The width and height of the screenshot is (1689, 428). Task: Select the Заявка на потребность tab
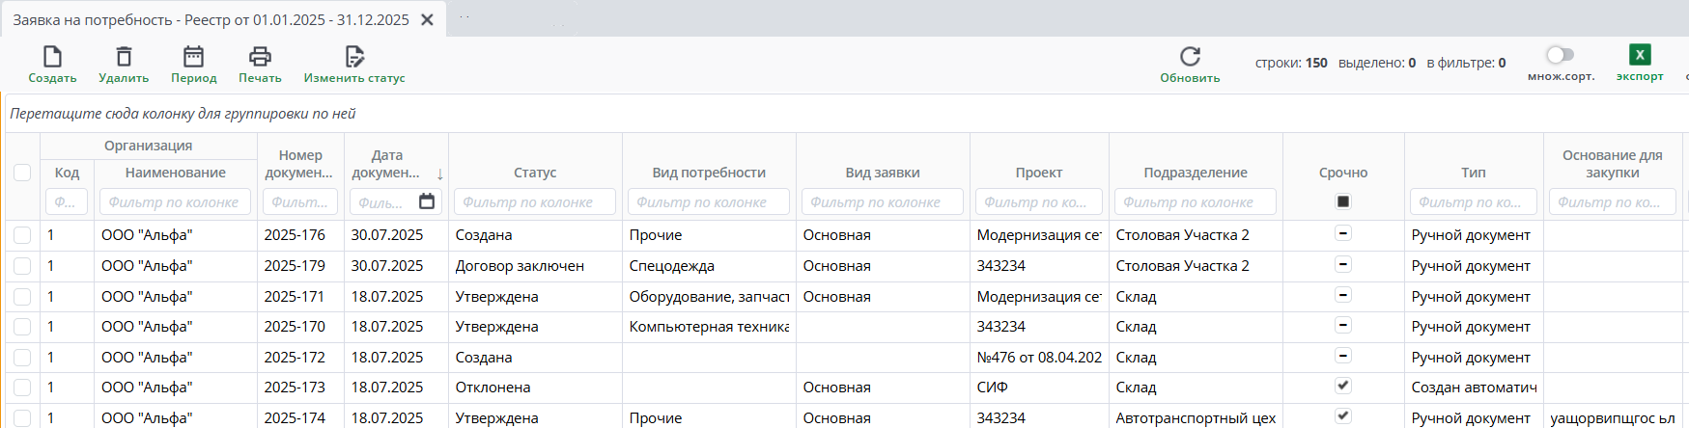[211, 19]
